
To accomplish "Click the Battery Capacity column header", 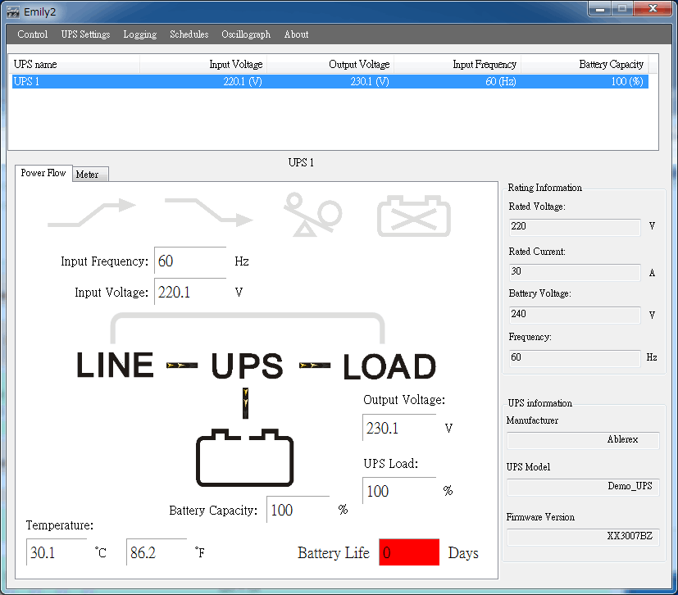I will pyautogui.click(x=584, y=64).
